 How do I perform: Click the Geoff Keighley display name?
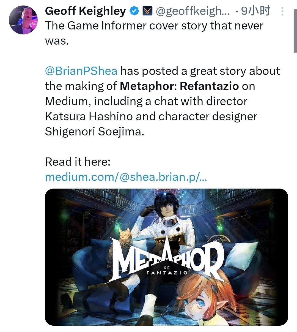[86, 11]
